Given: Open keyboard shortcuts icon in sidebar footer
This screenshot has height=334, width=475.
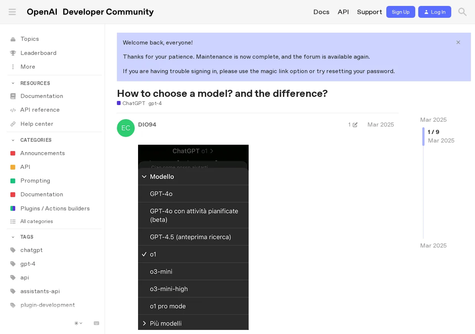Looking at the screenshot, I should (96, 323).
